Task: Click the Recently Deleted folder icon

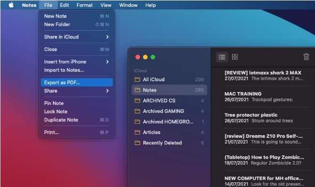Action: (x=137, y=143)
